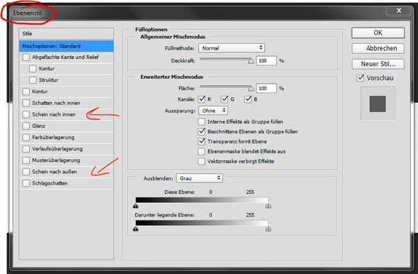This screenshot has width=418, height=274.
Task: Click white stop of Diese Ebene gradient
Action: [269, 206]
